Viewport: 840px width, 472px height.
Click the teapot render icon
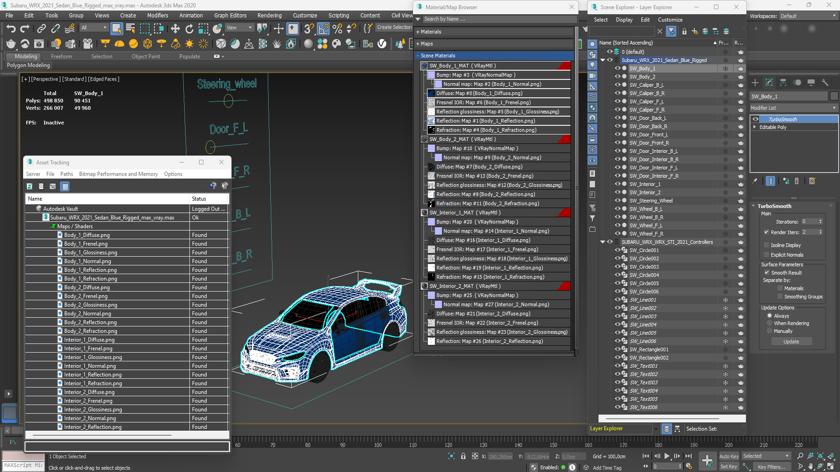pyautogui.click(x=11, y=44)
